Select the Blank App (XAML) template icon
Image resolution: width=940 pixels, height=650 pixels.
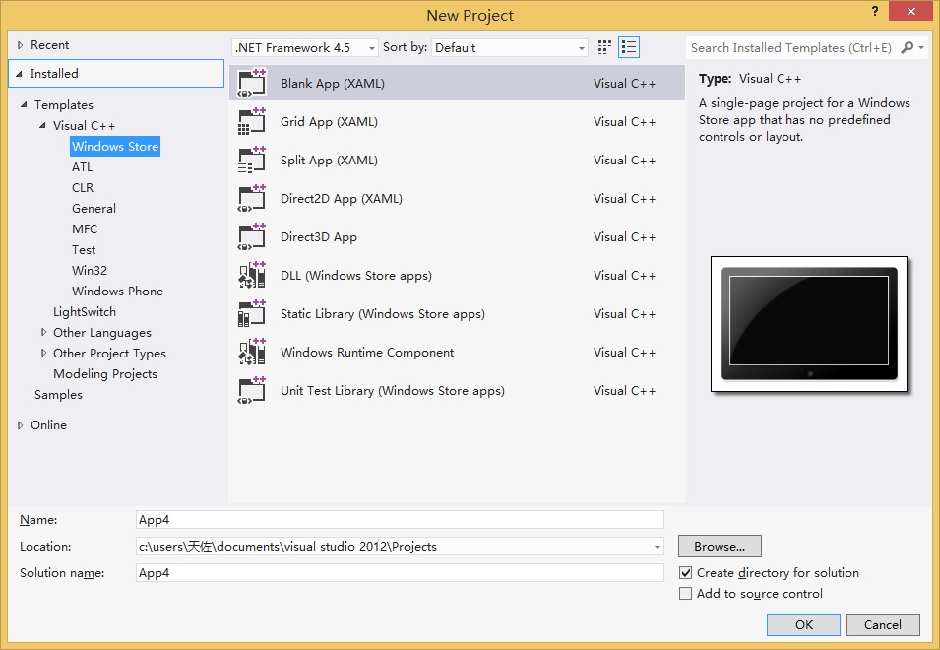(x=252, y=83)
